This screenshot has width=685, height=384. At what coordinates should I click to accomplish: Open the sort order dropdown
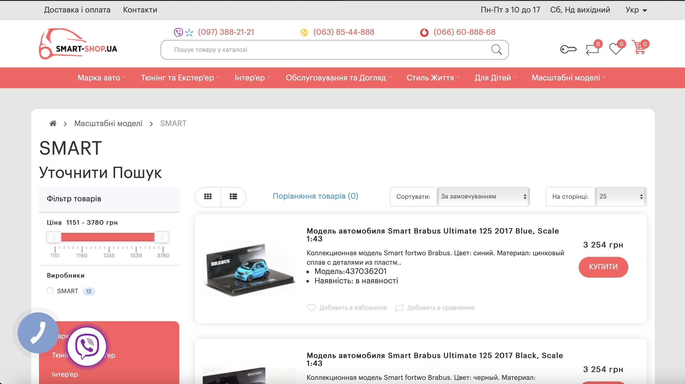(x=483, y=196)
